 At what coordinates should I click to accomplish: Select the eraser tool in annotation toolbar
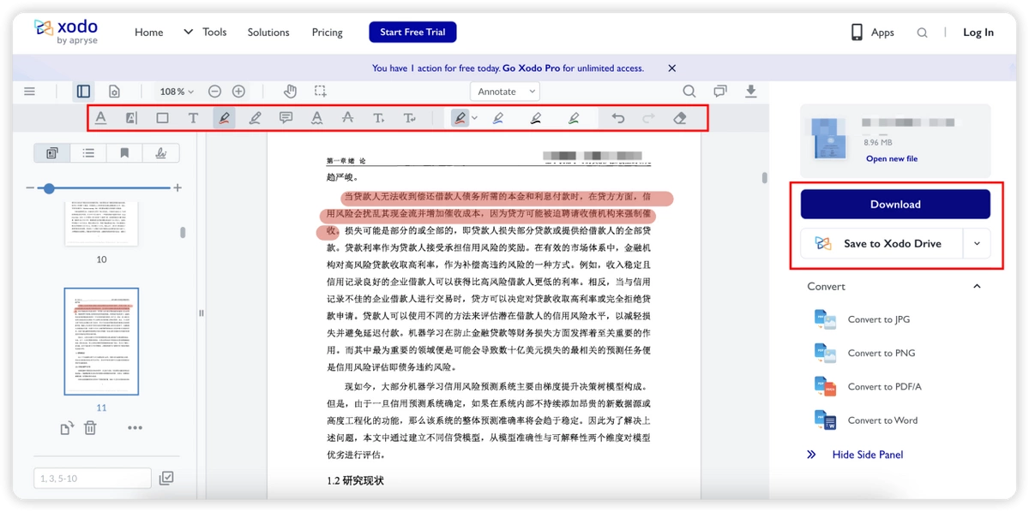click(680, 118)
